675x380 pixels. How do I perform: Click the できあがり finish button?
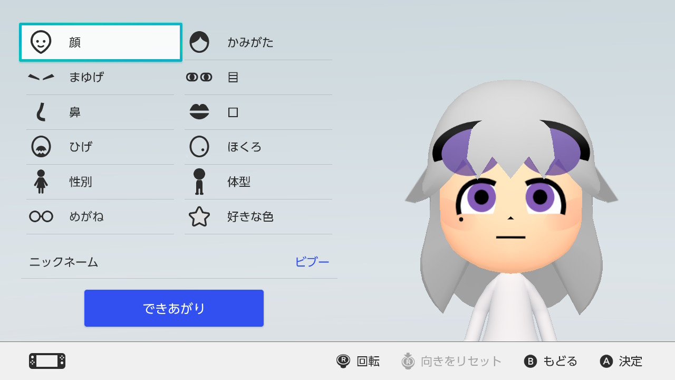click(x=174, y=308)
